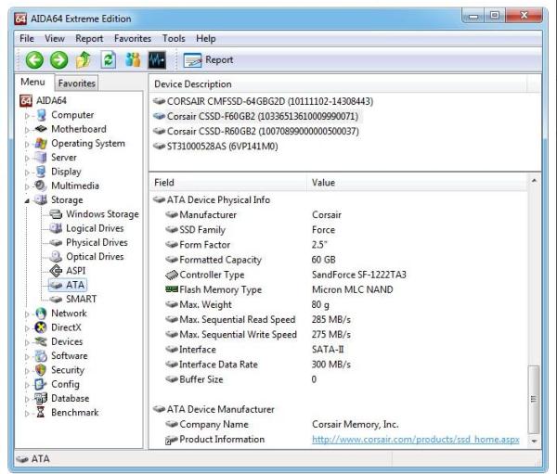This screenshot has height=474, width=557.
Task: Switch to the Menu tab
Action: click(x=33, y=82)
